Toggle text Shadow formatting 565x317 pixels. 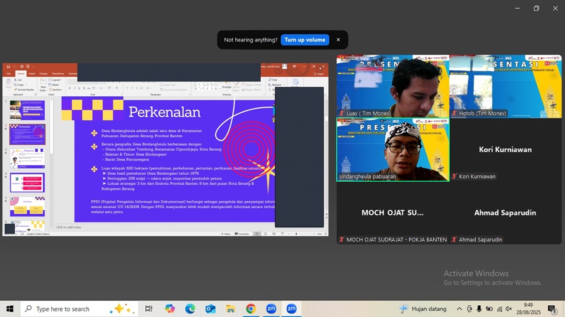point(84,88)
